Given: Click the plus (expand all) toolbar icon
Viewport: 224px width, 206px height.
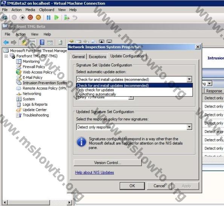Looking at the screenshot, I should click(101, 42).
